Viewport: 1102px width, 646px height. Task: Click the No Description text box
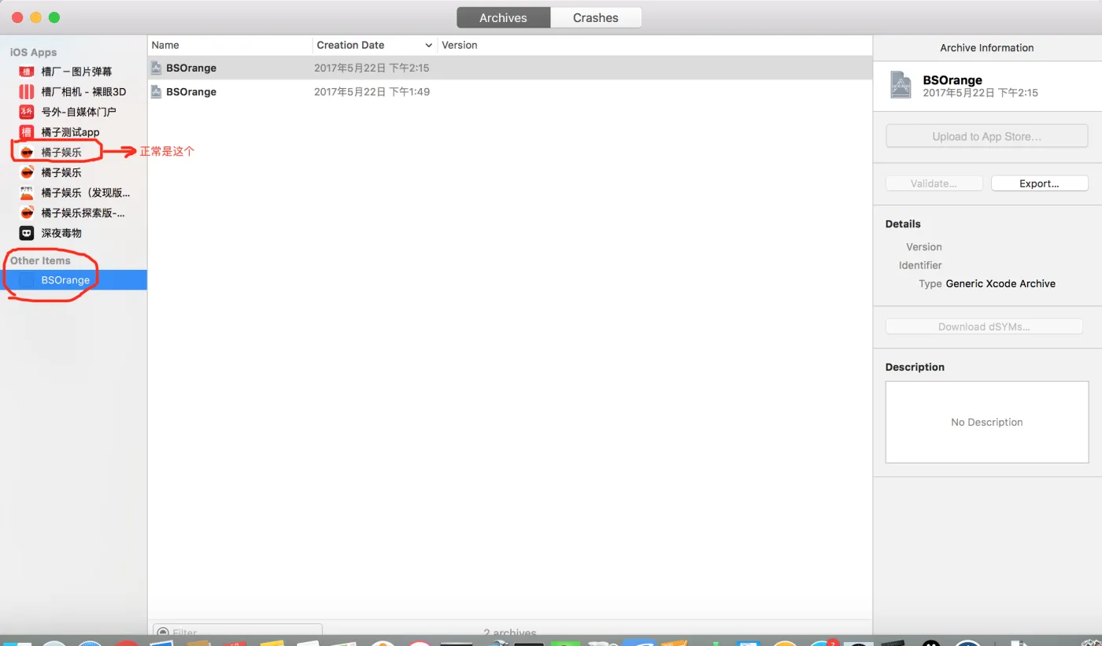click(987, 423)
